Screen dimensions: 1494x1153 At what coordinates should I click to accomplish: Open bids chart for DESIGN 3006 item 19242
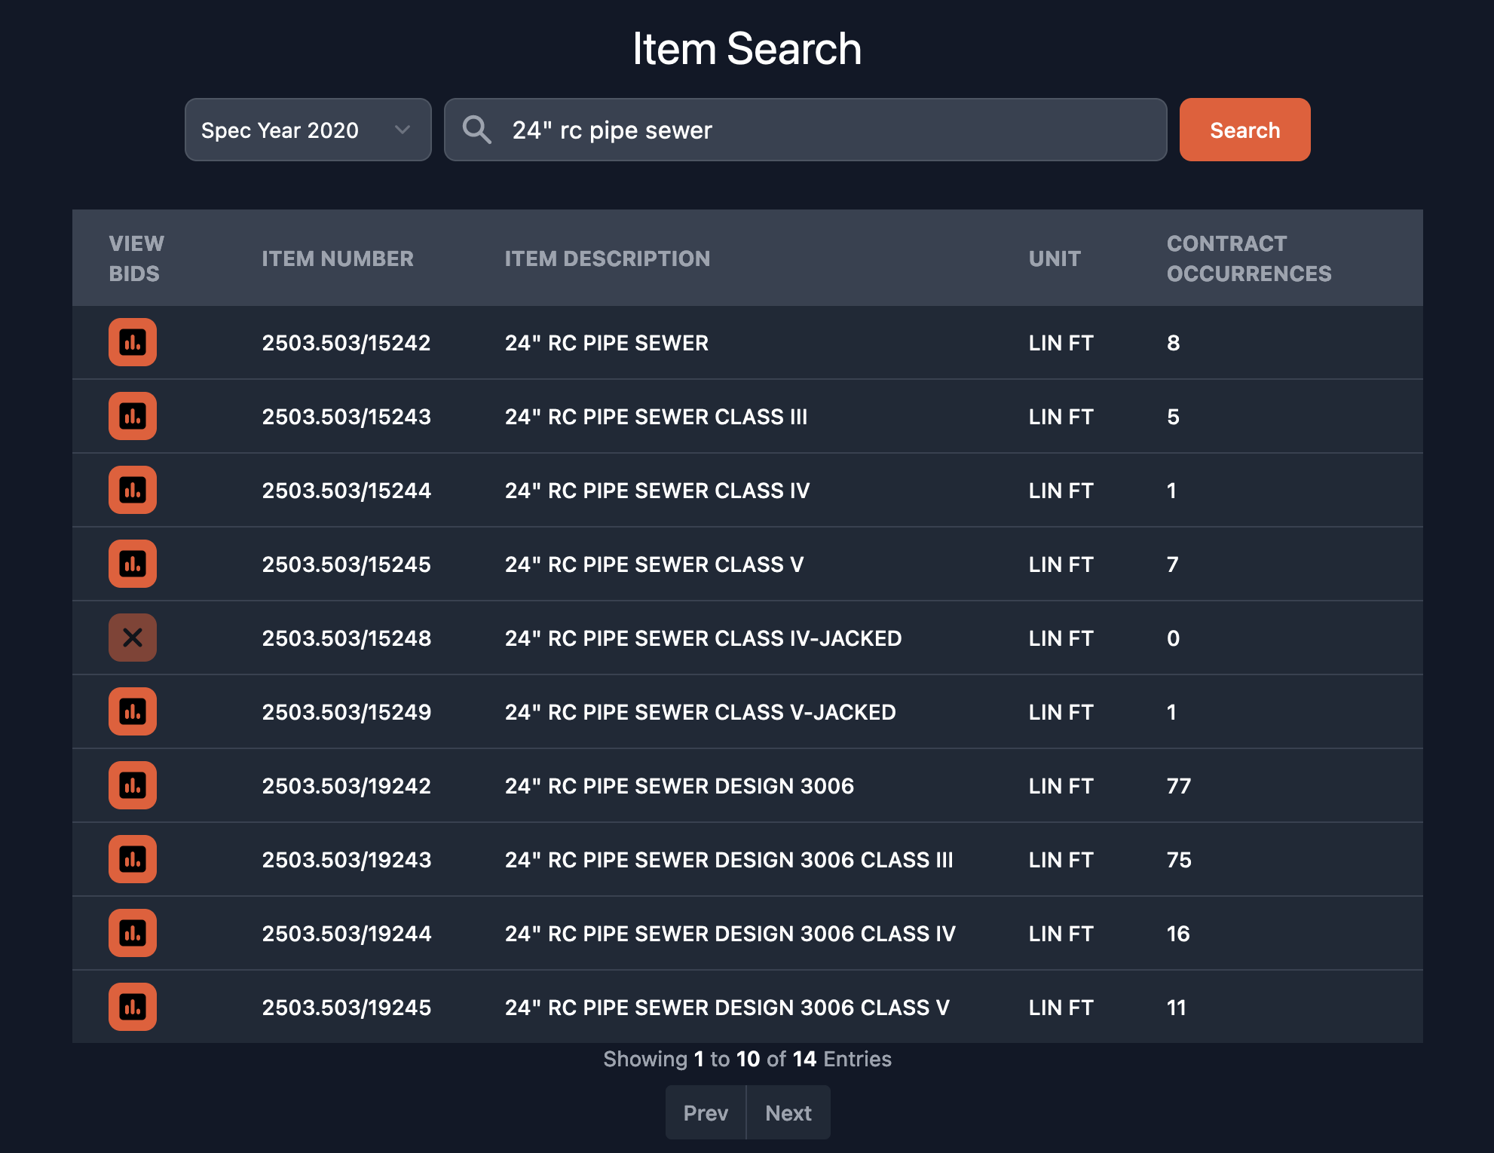tap(133, 785)
